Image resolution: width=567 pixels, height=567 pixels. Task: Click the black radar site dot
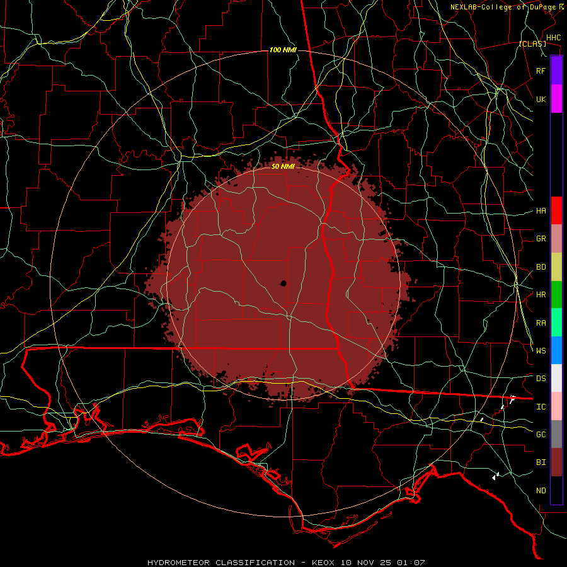[283, 283]
